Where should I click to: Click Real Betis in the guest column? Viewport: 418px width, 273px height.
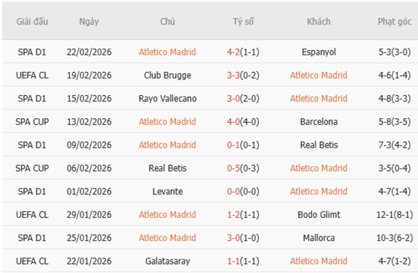[x=318, y=145]
